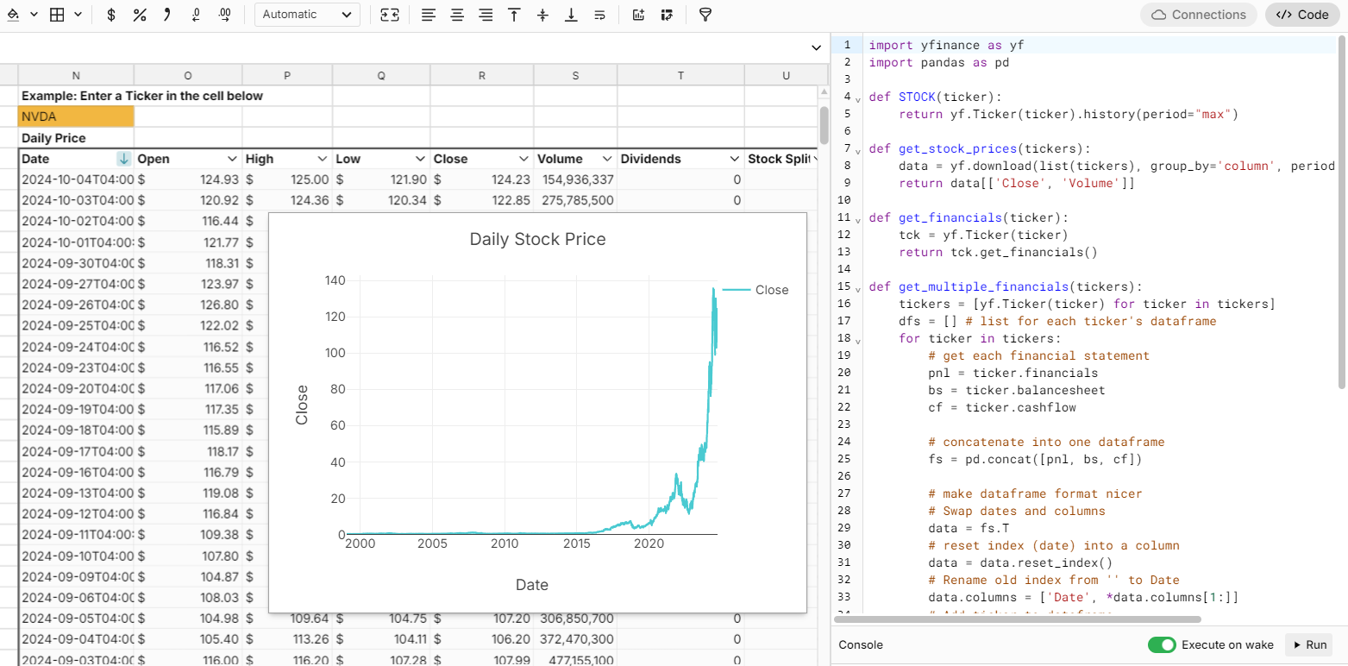Select the merge cells icon

pyautogui.click(x=390, y=15)
